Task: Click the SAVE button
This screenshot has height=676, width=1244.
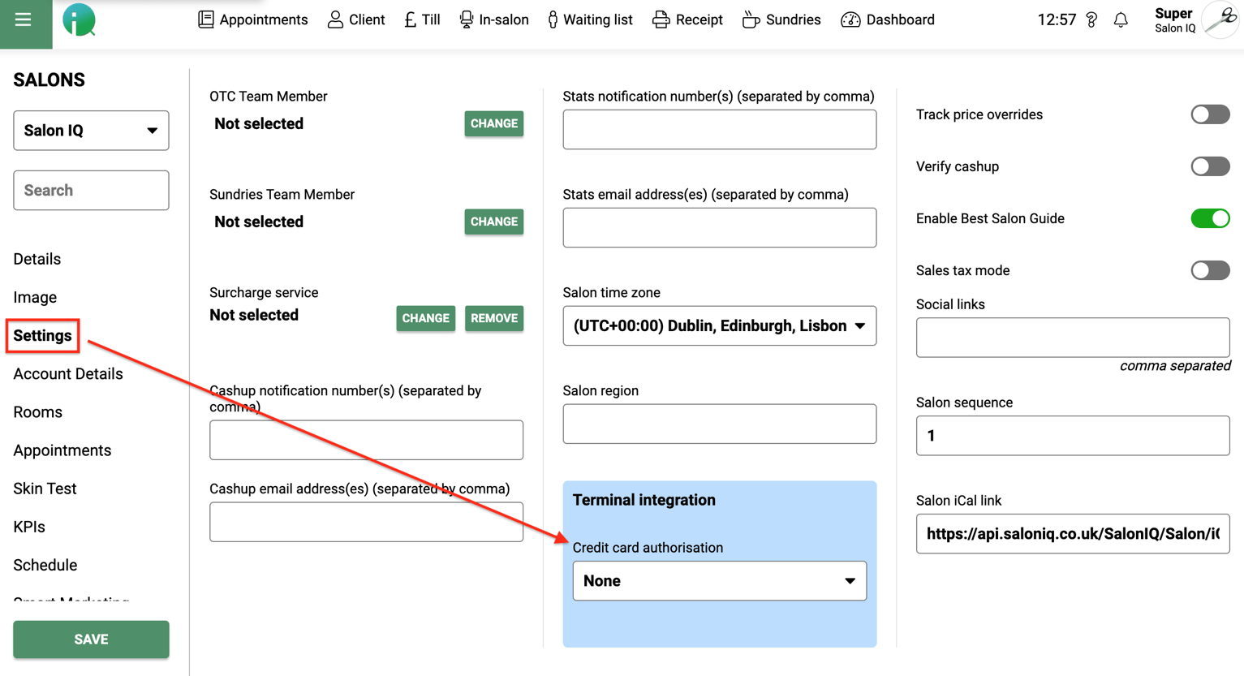Action: point(91,639)
